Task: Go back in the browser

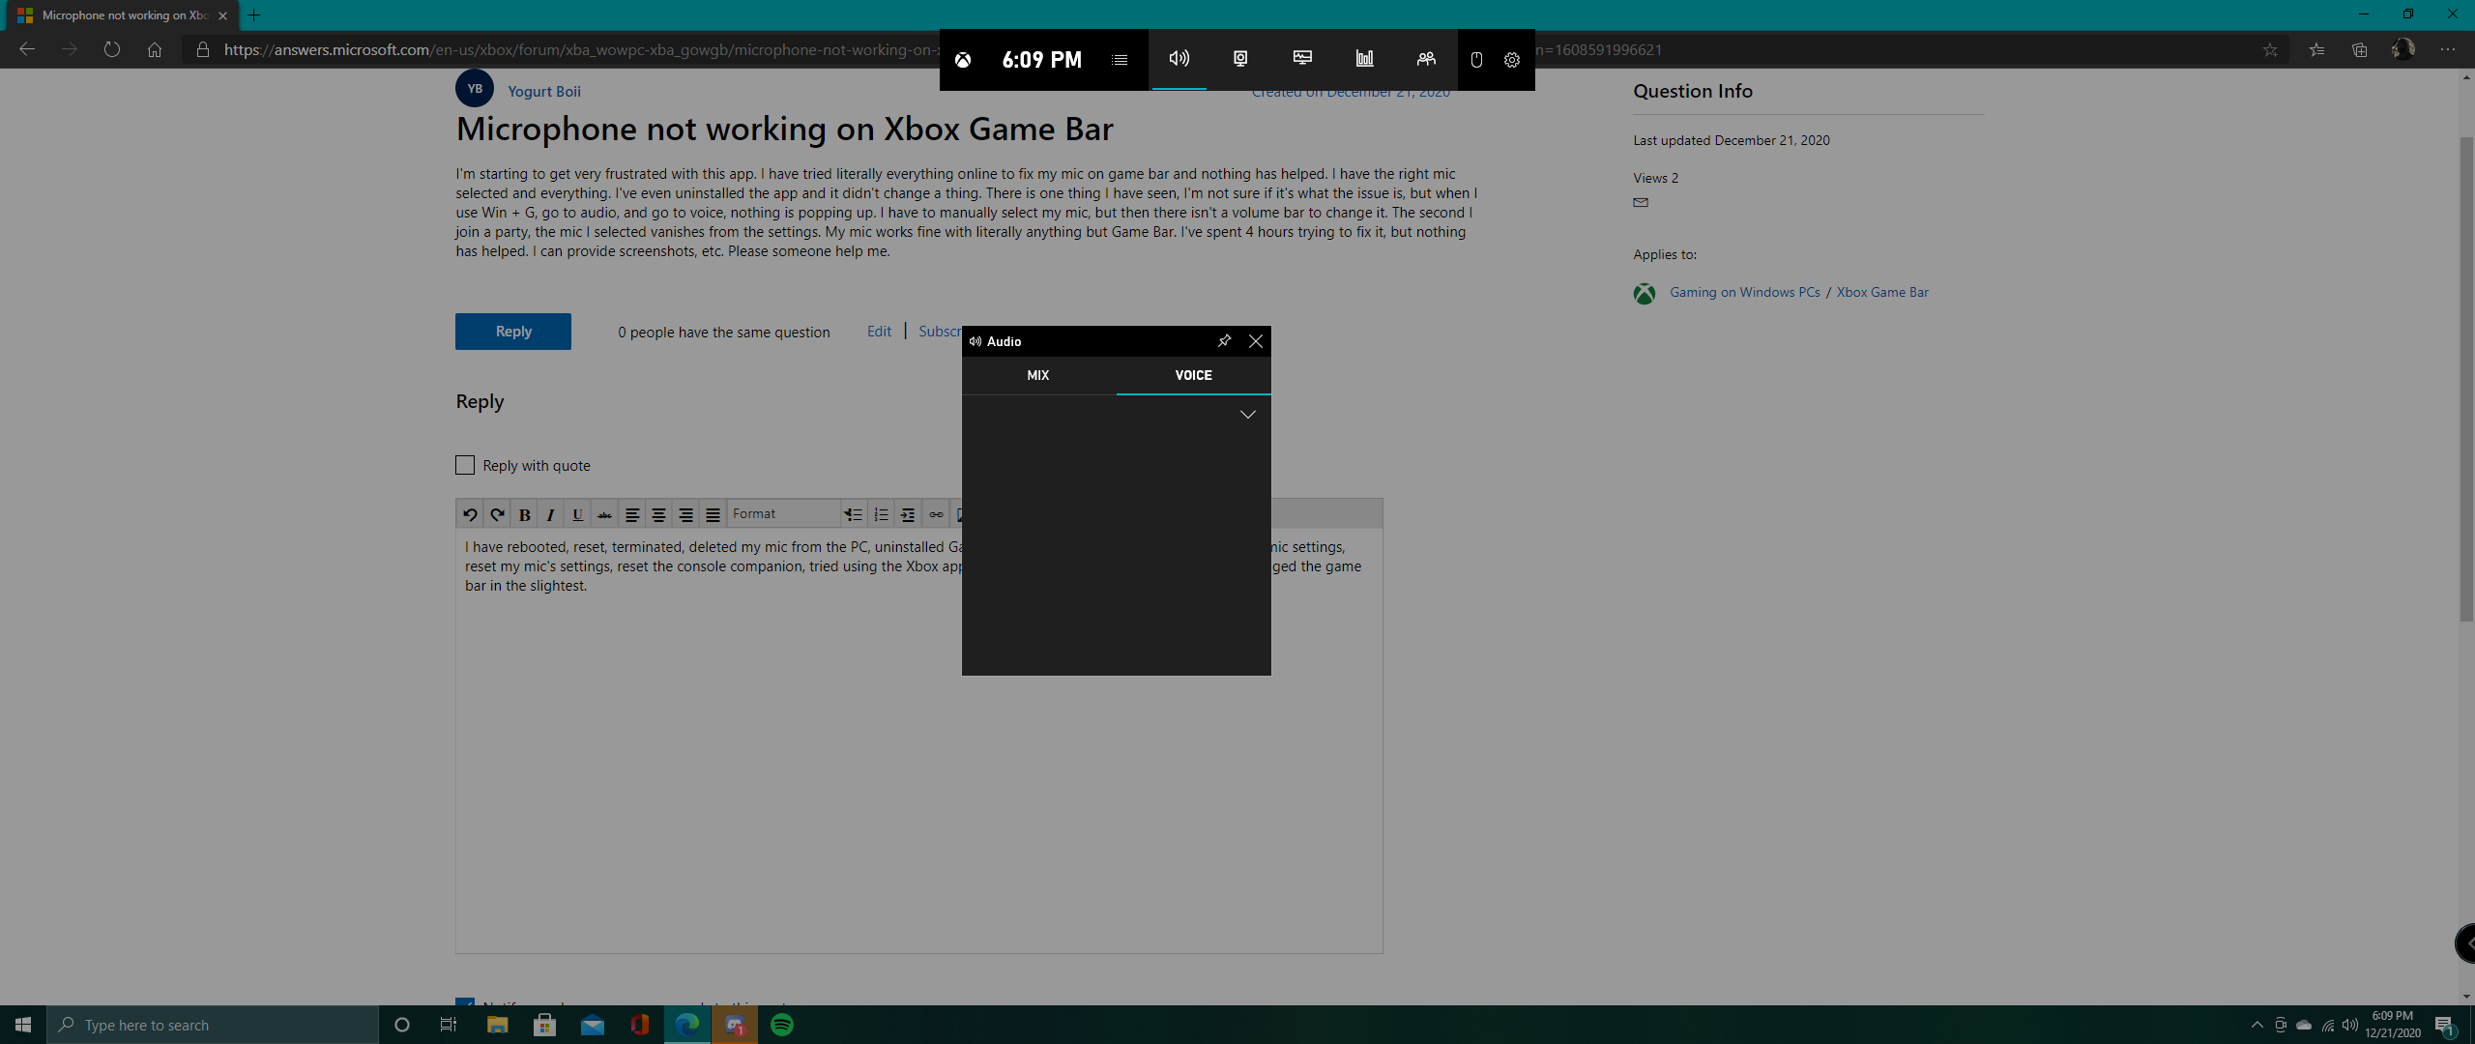Action: point(27,49)
